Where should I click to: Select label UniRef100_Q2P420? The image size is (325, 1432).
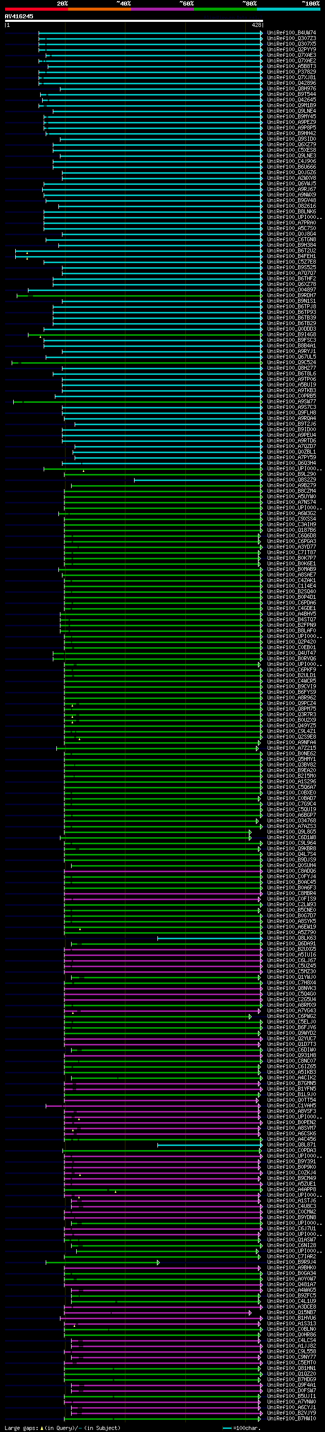(291, 642)
